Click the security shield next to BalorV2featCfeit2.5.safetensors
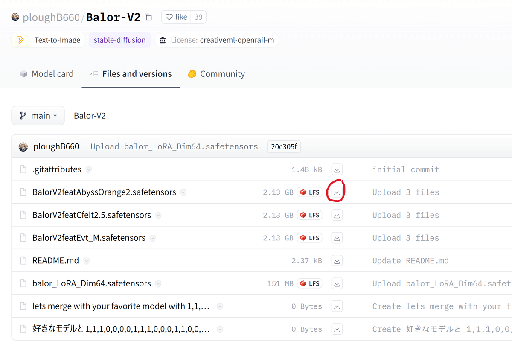 158,216
